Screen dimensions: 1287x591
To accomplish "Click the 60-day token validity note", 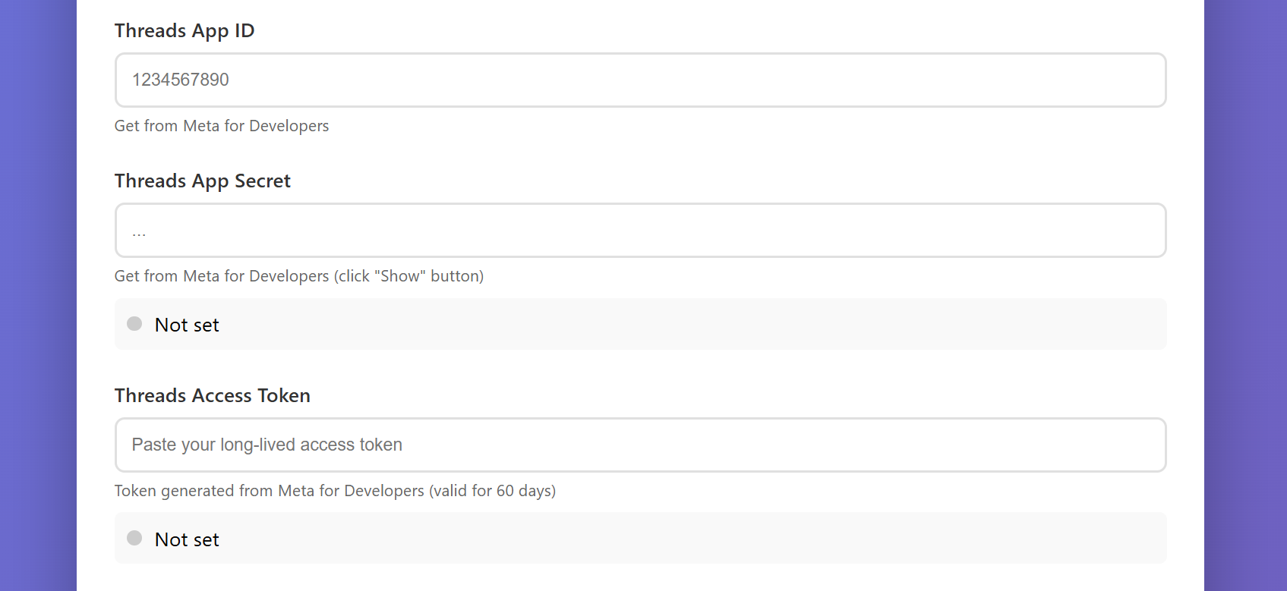I will tap(335, 490).
